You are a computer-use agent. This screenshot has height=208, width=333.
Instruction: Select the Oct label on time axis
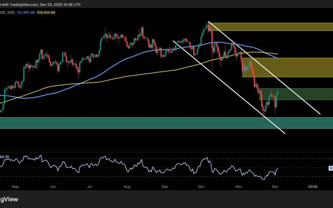point(201,187)
